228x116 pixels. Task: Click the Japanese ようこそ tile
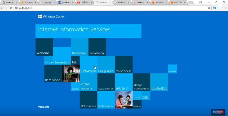[x=49, y=60]
